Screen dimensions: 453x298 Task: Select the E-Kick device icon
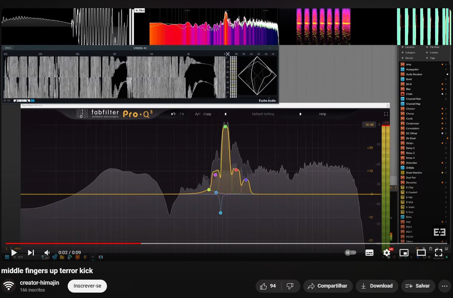pos(402,202)
